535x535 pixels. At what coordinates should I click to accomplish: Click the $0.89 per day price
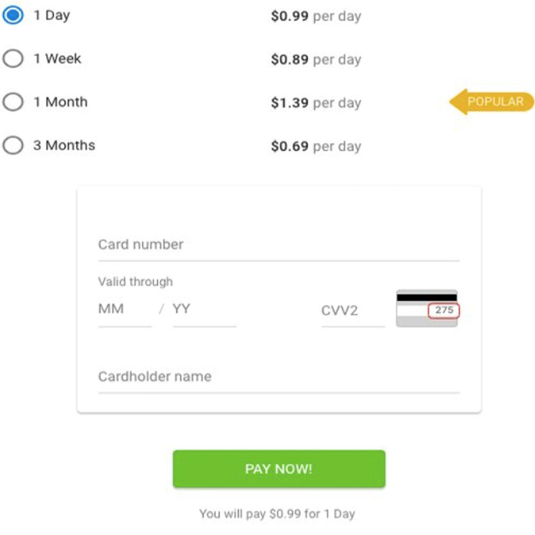point(316,60)
